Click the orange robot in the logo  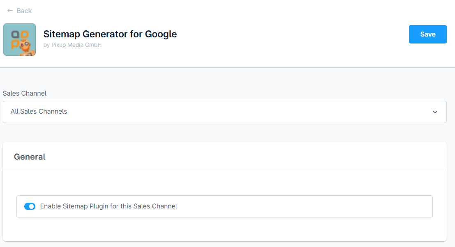[27, 46]
